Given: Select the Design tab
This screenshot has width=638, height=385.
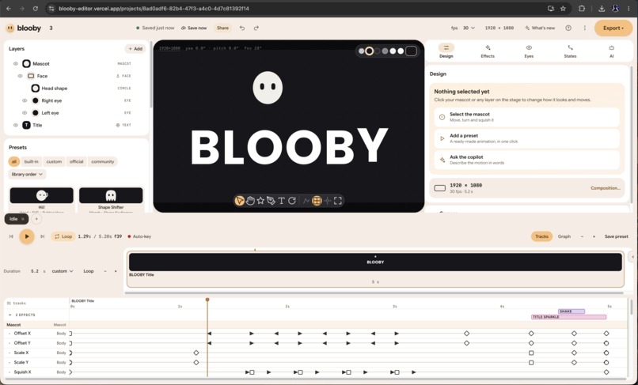Looking at the screenshot, I should (446, 51).
